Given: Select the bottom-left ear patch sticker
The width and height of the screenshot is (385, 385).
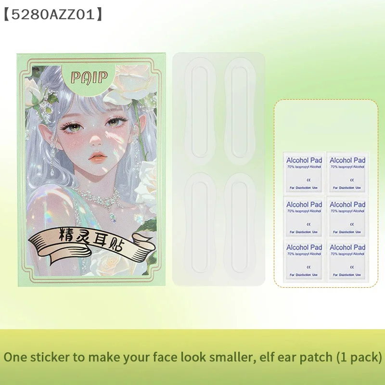Looking at the screenshot, I should tap(200, 227).
